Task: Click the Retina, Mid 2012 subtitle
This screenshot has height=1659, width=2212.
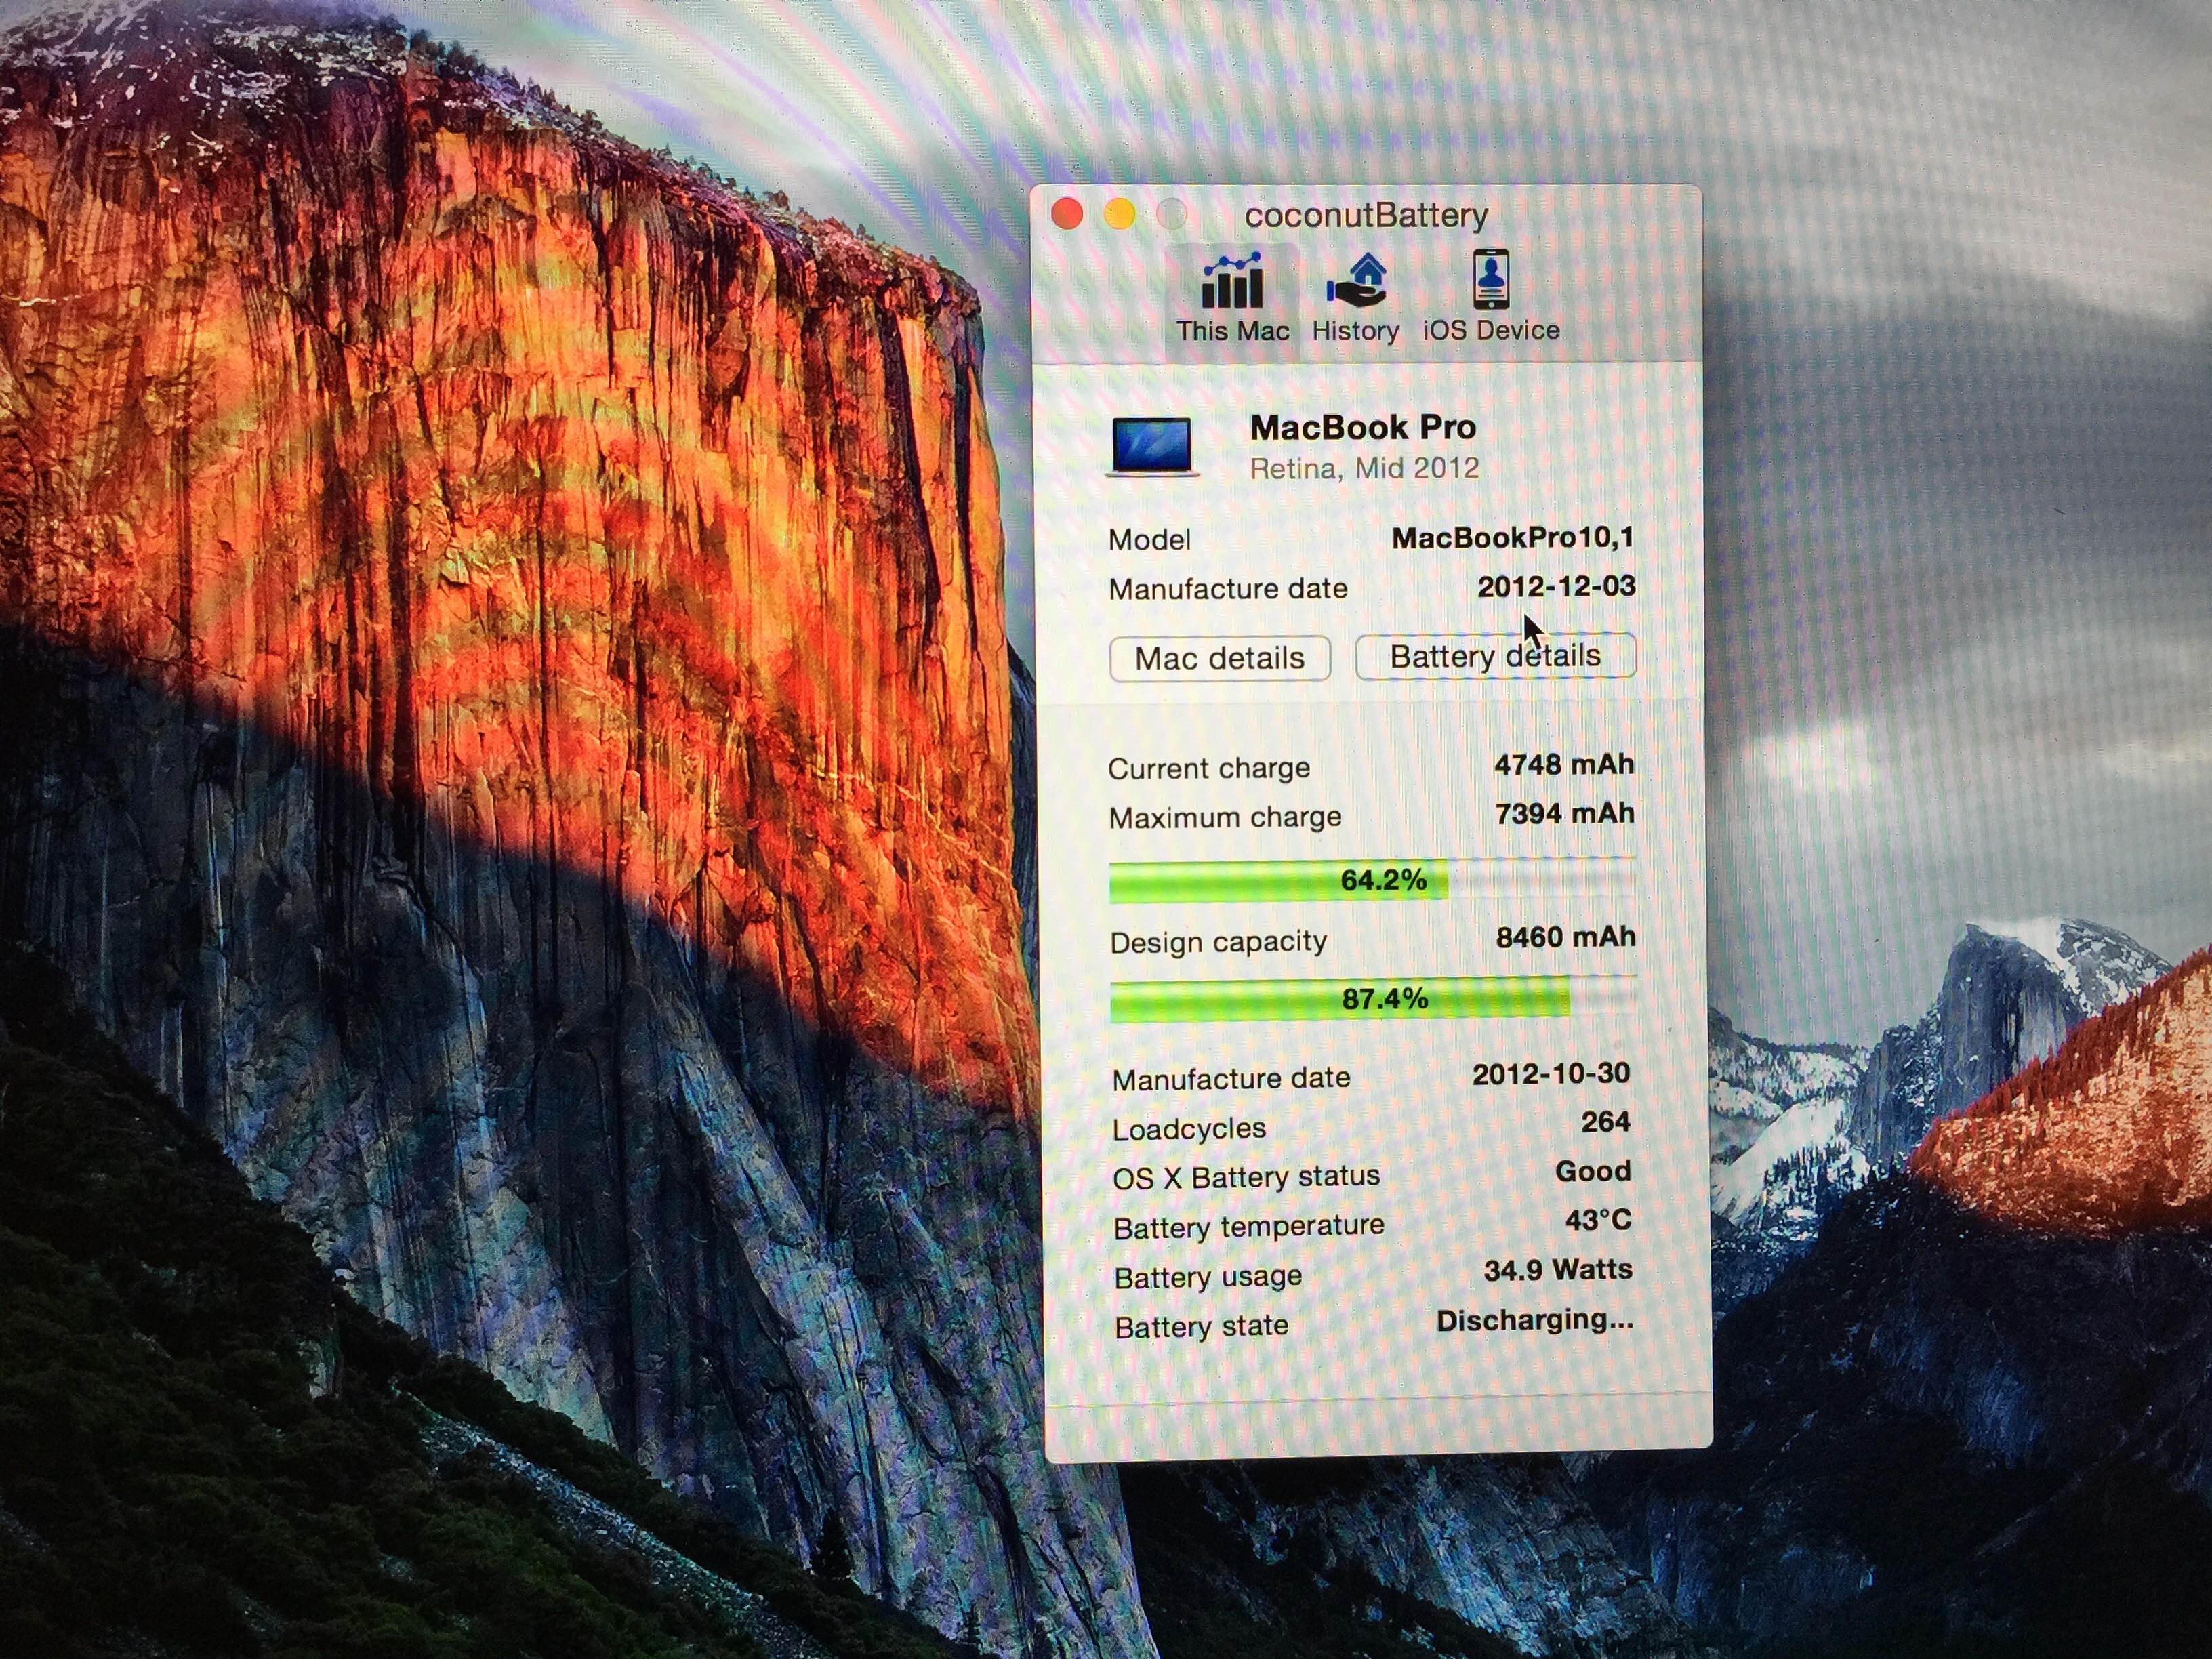Action: pyautogui.click(x=1364, y=469)
